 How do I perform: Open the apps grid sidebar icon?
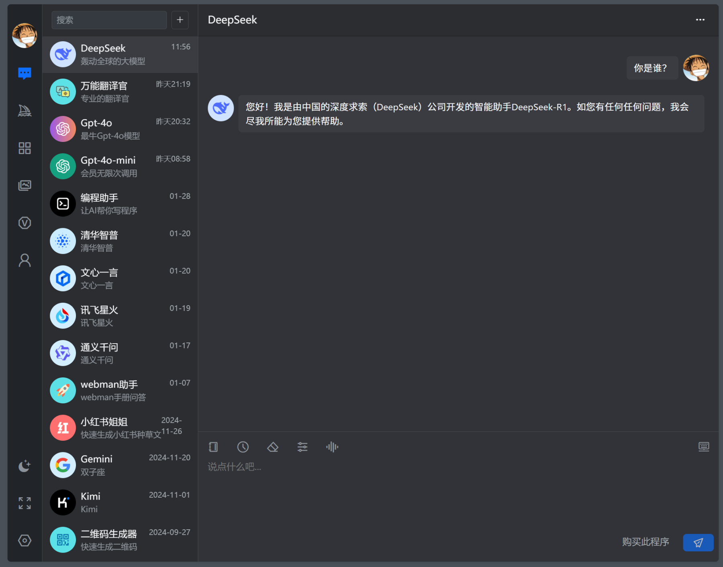coord(25,148)
